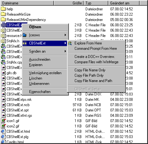Expand the CBShellExt submenu arrow
Viewport: 148px width, 144px height.
coord(65,43)
